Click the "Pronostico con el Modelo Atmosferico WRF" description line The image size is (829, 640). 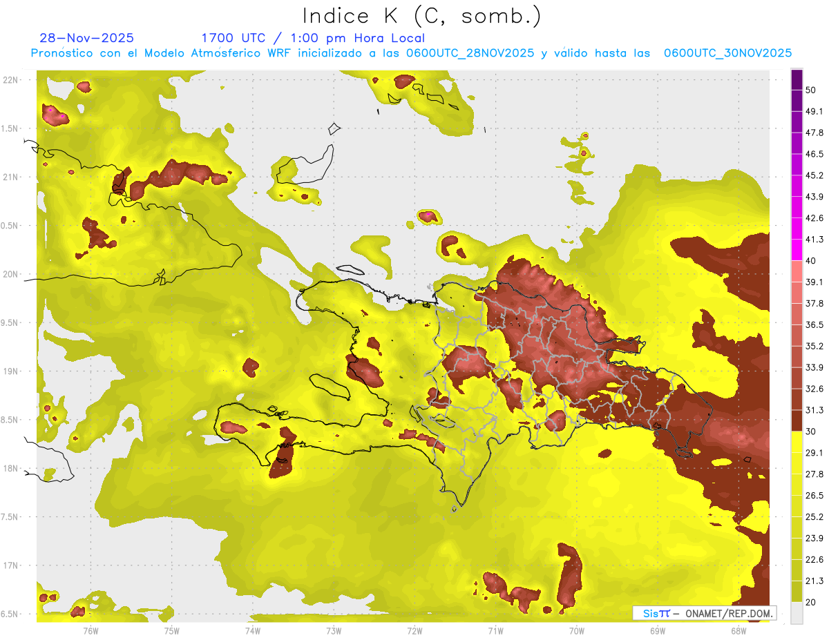pos(411,53)
